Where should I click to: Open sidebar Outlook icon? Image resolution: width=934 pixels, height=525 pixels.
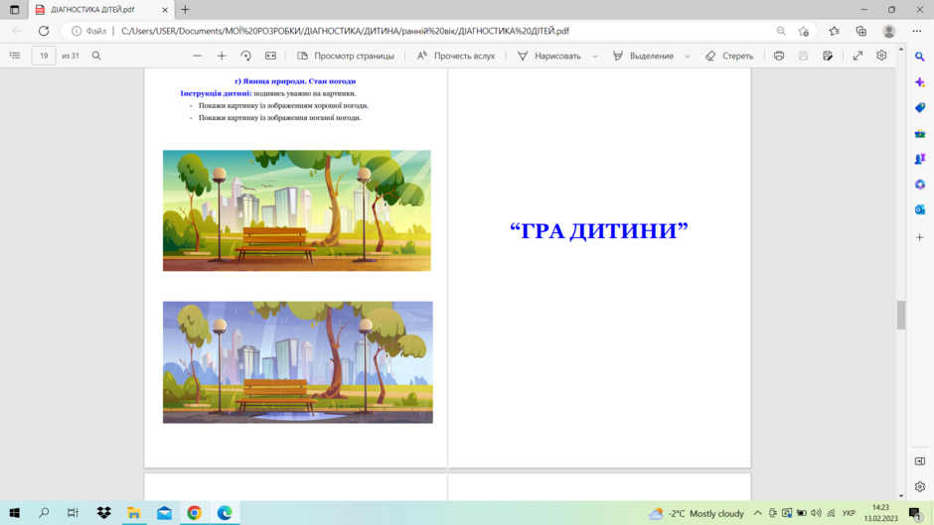tap(920, 210)
